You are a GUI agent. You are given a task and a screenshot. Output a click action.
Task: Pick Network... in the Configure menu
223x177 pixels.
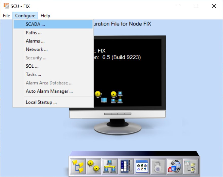(53, 49)
